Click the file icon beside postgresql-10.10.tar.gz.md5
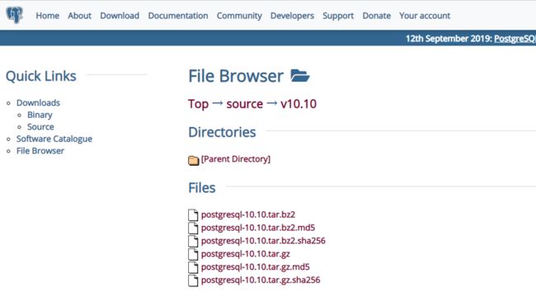This screenshot has width=536, height=297. click(193, 267)
